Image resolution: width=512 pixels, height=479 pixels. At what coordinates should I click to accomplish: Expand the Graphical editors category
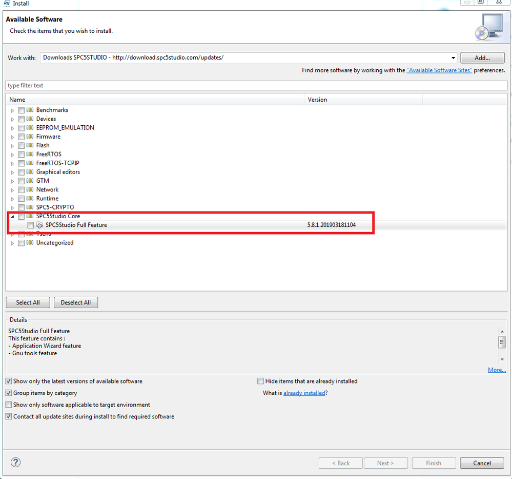[x=12, y=173]
